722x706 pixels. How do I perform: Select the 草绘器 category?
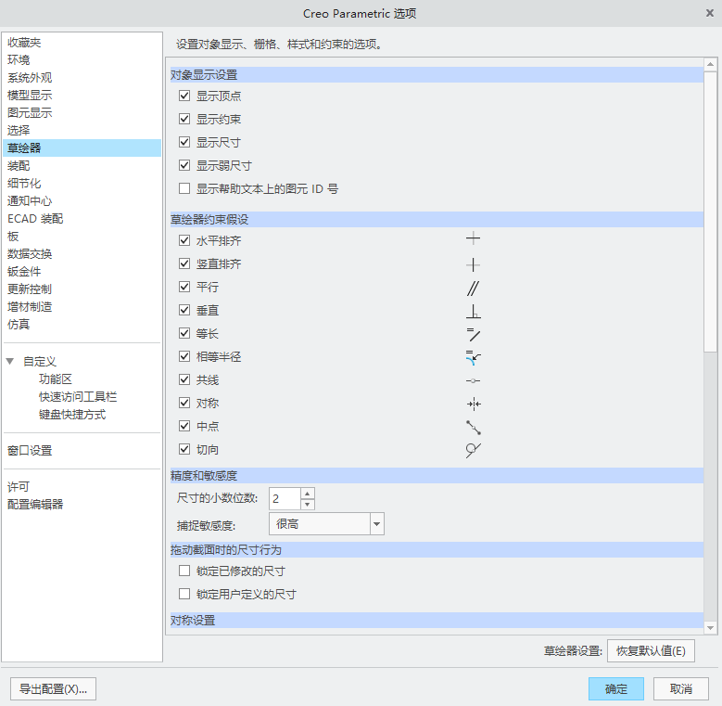click(82, 148)
